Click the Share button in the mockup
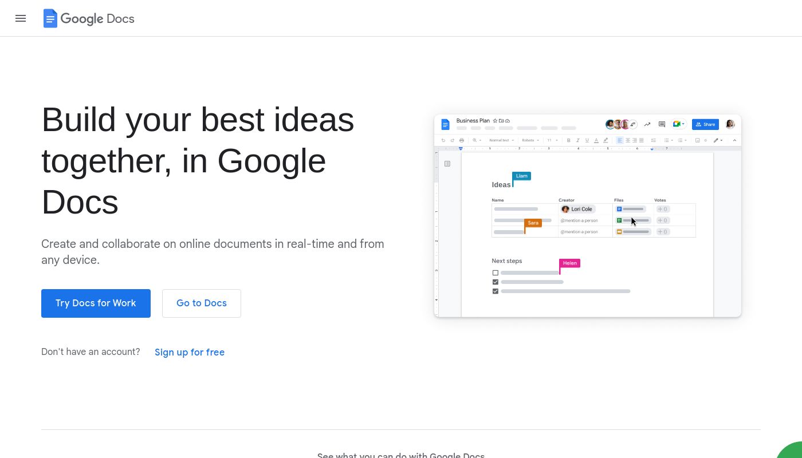 pyautogui.click(x=705, y=124)
